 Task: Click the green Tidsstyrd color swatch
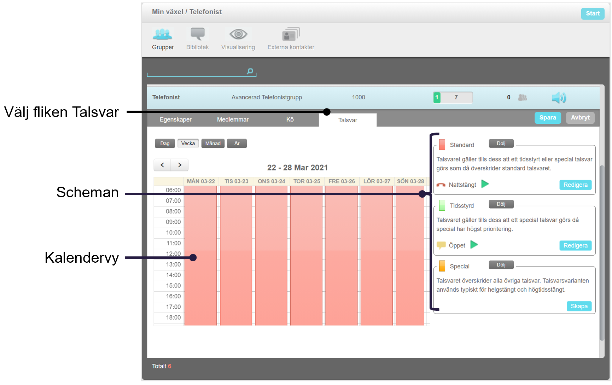point(442,205)
